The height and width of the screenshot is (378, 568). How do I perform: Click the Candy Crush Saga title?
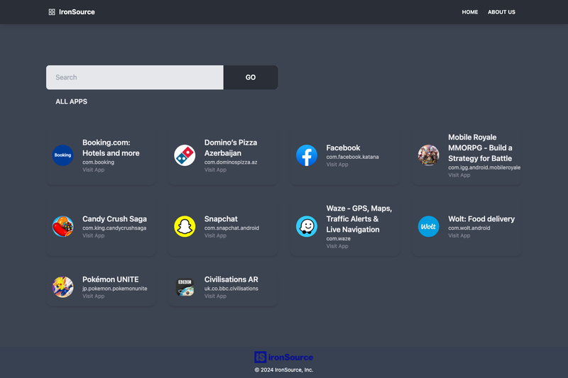click(114, 219)
